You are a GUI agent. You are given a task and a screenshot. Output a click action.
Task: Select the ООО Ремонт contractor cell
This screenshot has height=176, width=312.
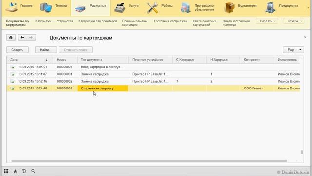click(257, 88)
